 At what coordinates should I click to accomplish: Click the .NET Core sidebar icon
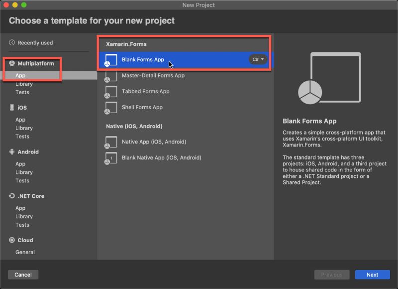(x=12, y=196)
